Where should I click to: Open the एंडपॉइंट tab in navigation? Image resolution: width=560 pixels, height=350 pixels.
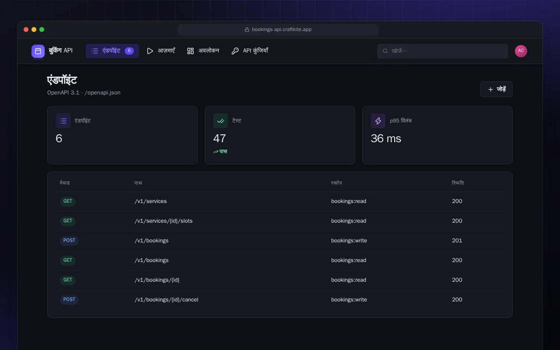112,51
